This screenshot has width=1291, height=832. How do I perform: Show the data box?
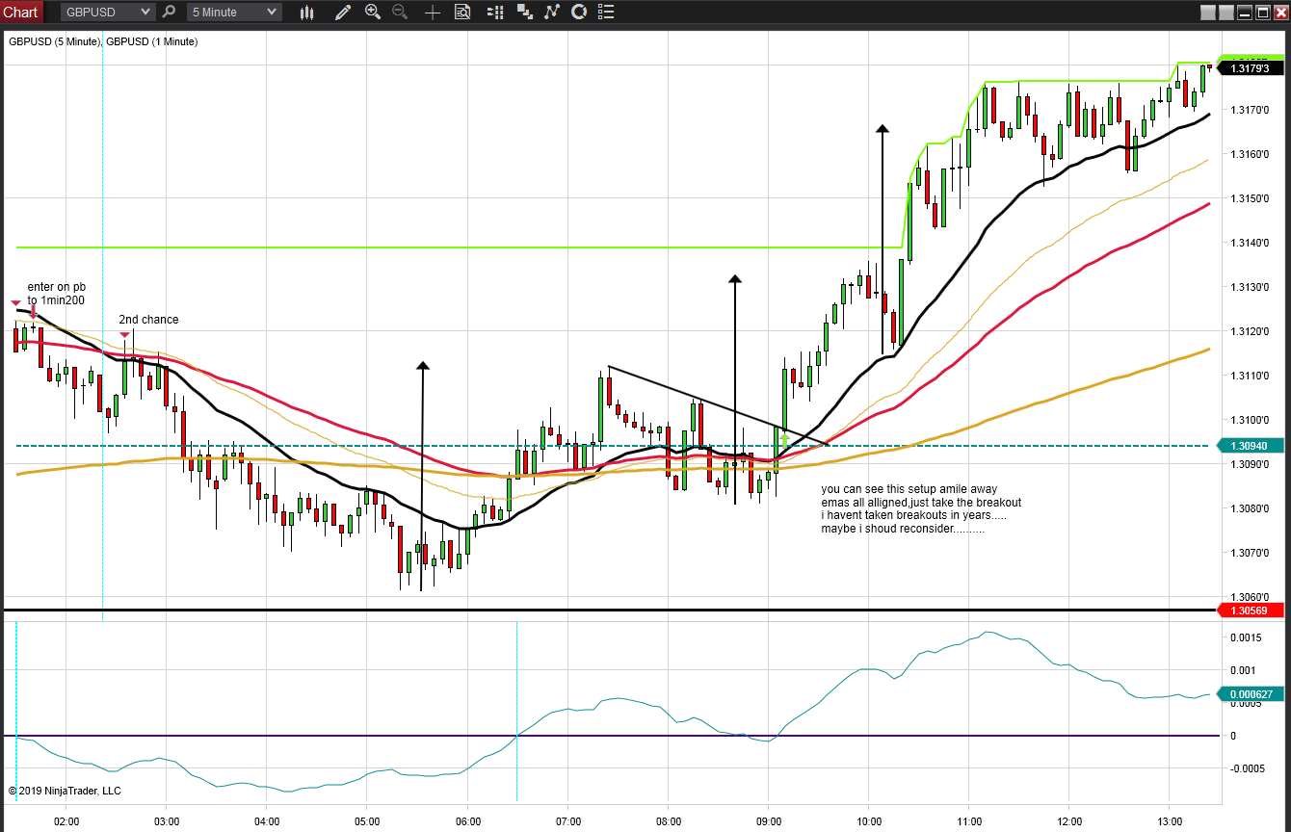point(462,13)
